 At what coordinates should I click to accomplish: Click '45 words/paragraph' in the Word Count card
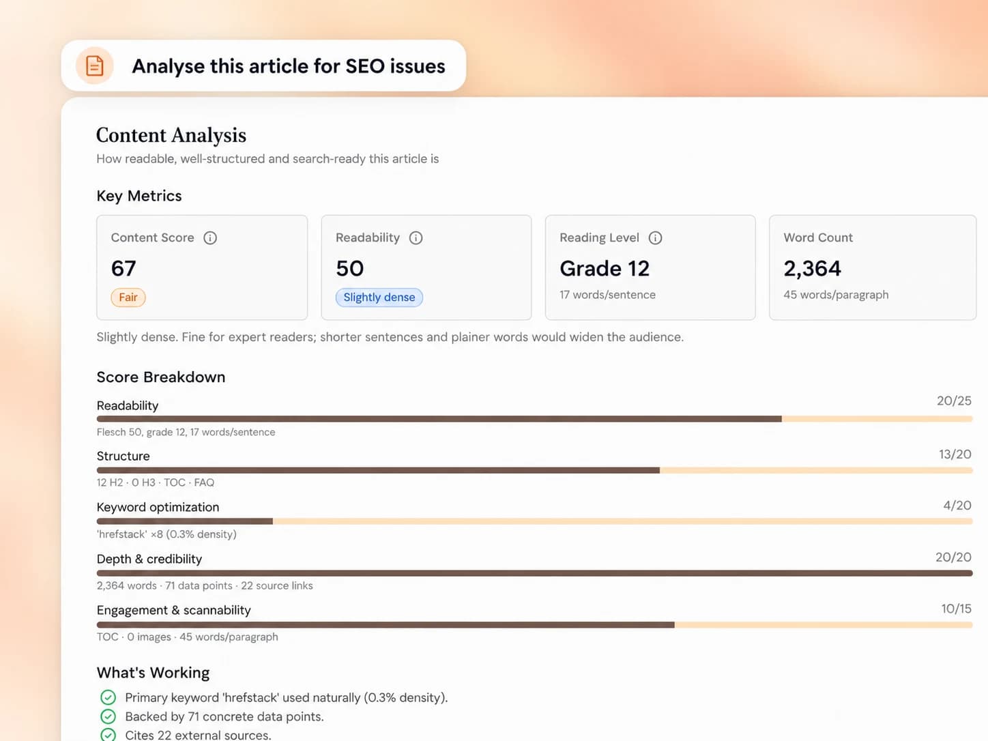click(x=836, y=295)
